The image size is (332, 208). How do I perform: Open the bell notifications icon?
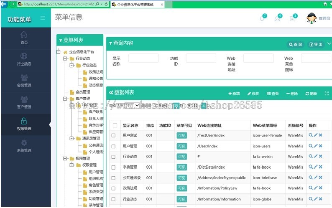click(x=262, y=18)
